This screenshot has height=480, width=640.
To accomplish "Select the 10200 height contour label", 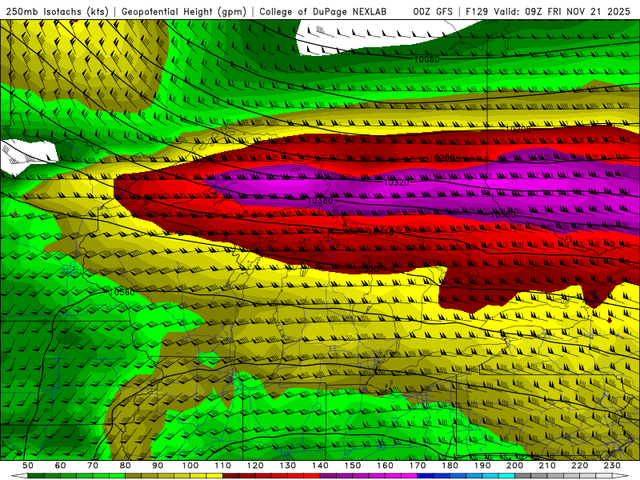I will 518,130.
